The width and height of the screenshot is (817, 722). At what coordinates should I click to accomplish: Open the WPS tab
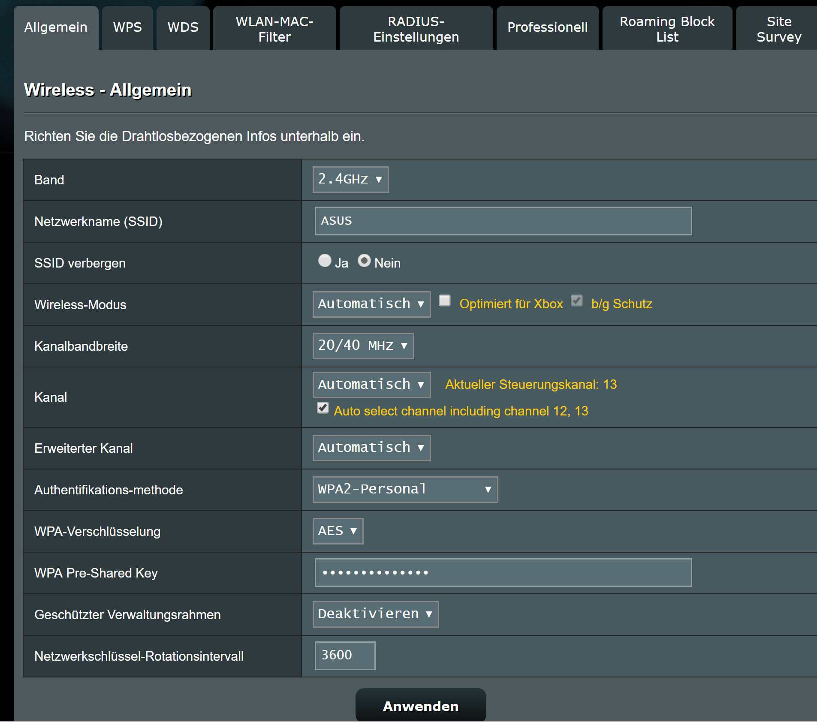[x=127, y=27]
